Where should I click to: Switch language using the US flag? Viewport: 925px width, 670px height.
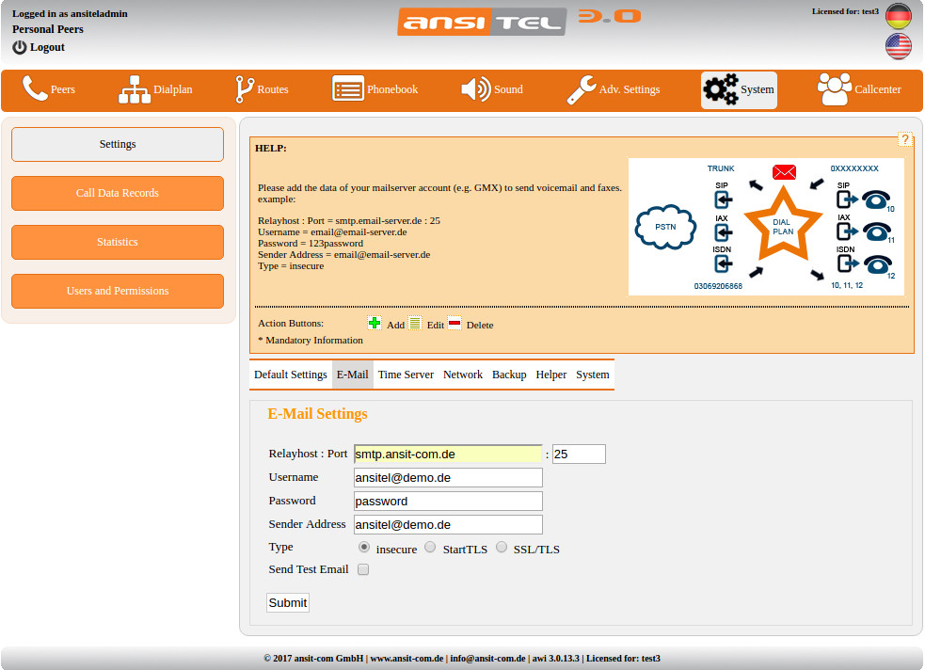[898, 45]
